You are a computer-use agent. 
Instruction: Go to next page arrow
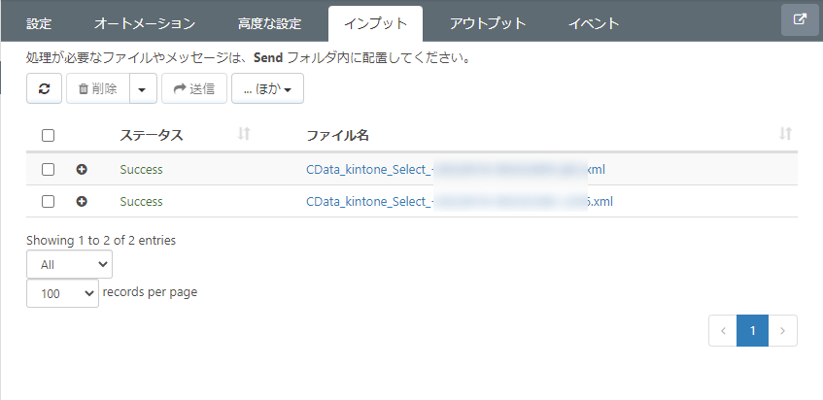[x=782, y=330]
